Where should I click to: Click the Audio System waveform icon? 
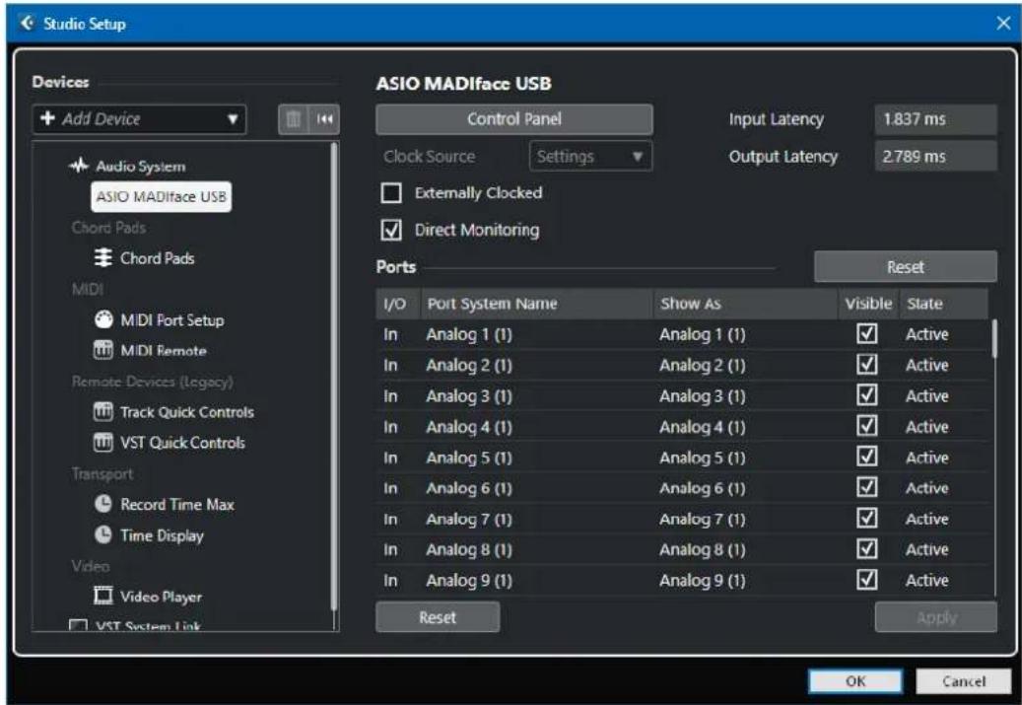pyautogui.click(x=79, y=166)
